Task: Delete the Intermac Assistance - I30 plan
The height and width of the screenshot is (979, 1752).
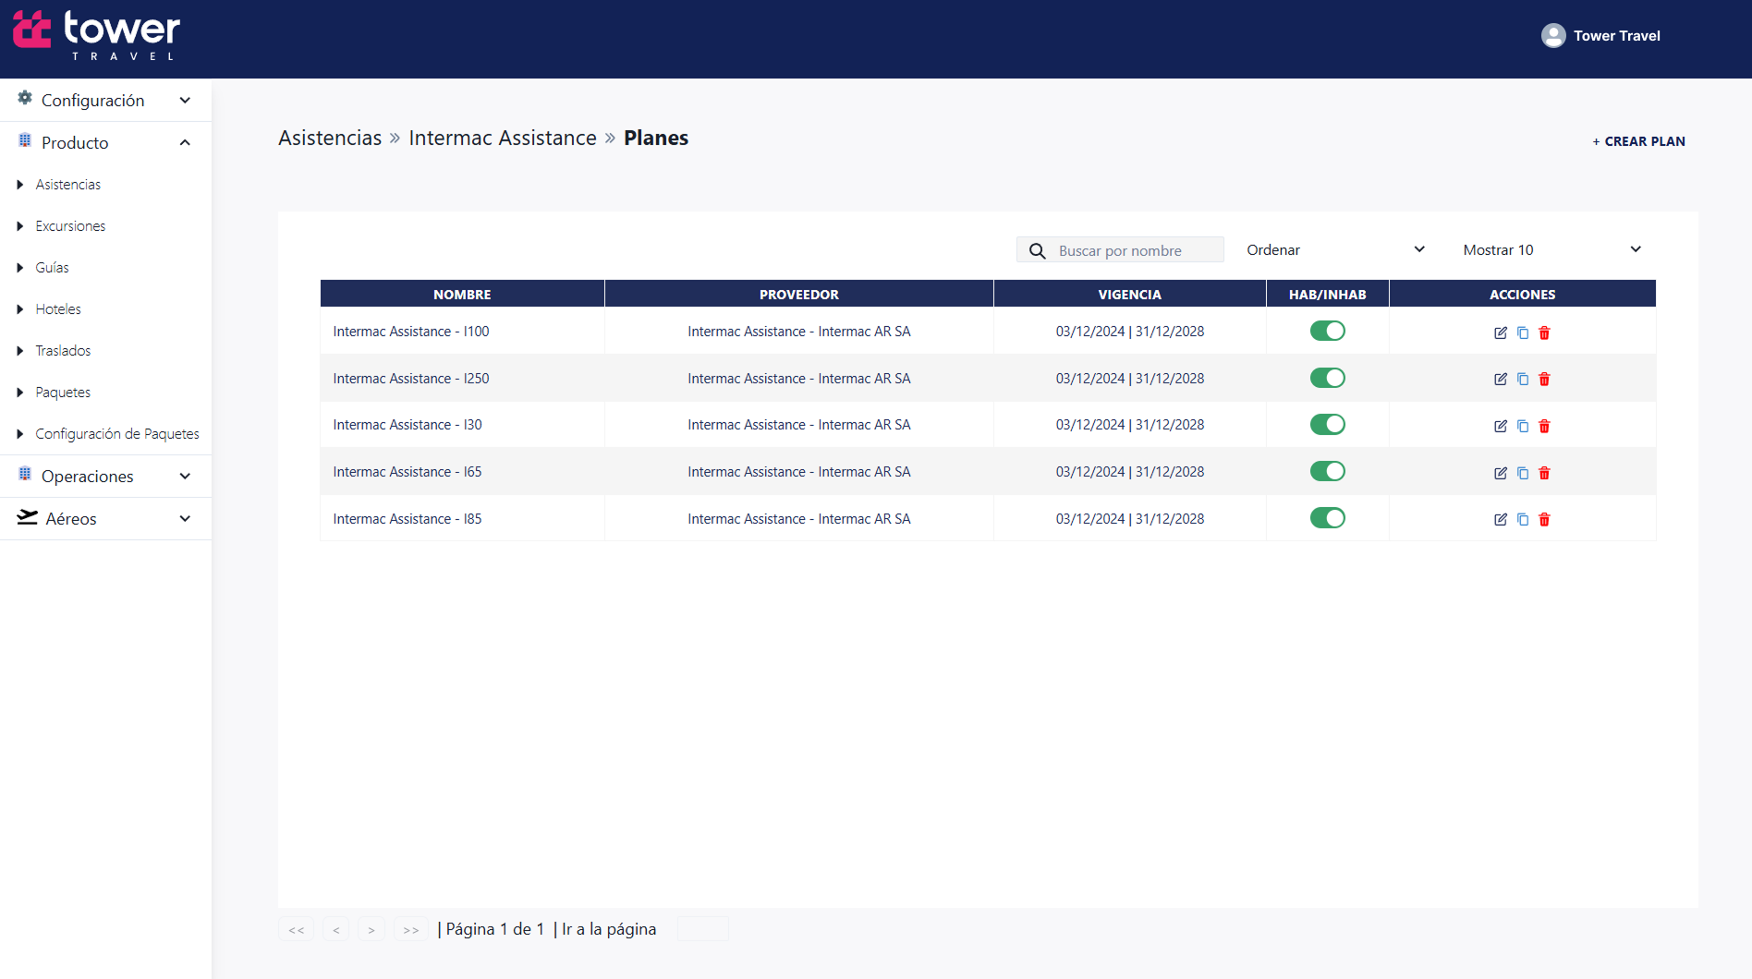Action: click(x=1544, y=426)
